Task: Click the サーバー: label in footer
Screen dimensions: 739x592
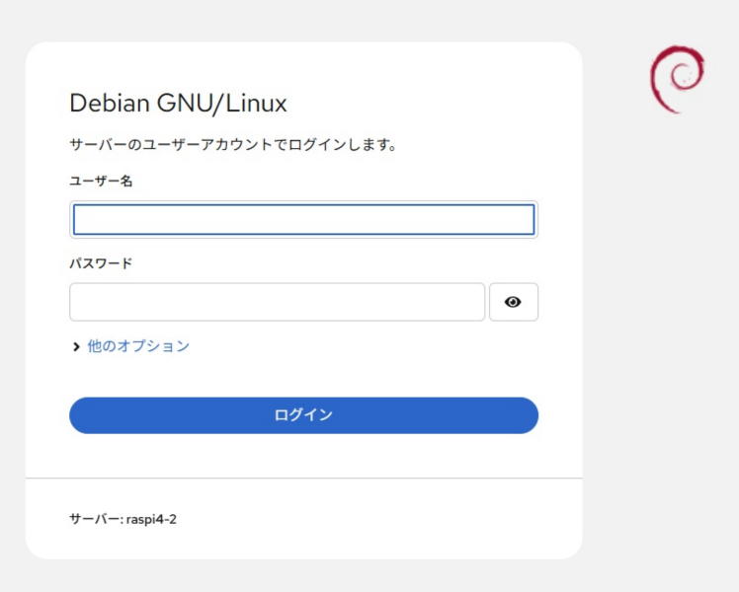Action: coord(96,519)
